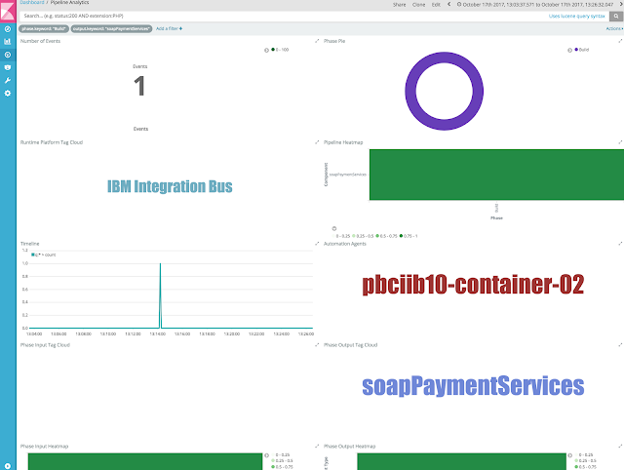
Task: Open the time range picker
Action: (x=535, y=4)
